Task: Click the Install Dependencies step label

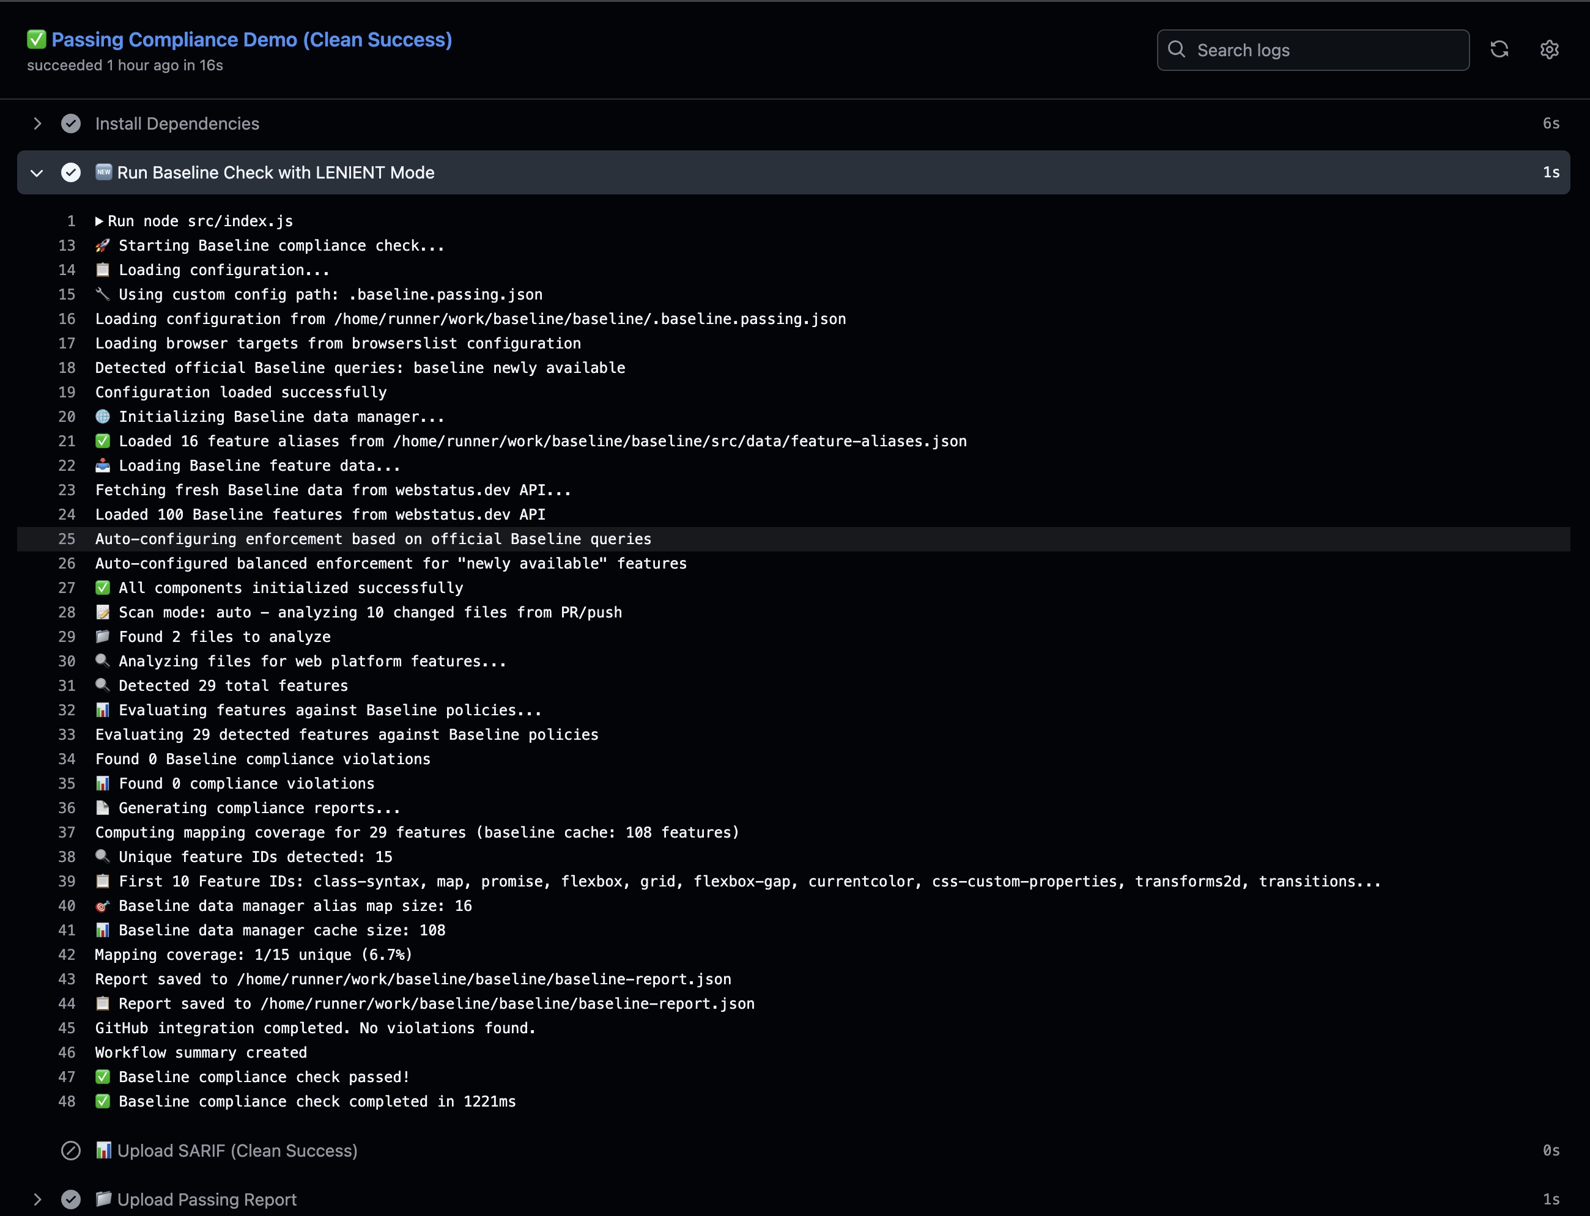Action: [x=177, y=123]
